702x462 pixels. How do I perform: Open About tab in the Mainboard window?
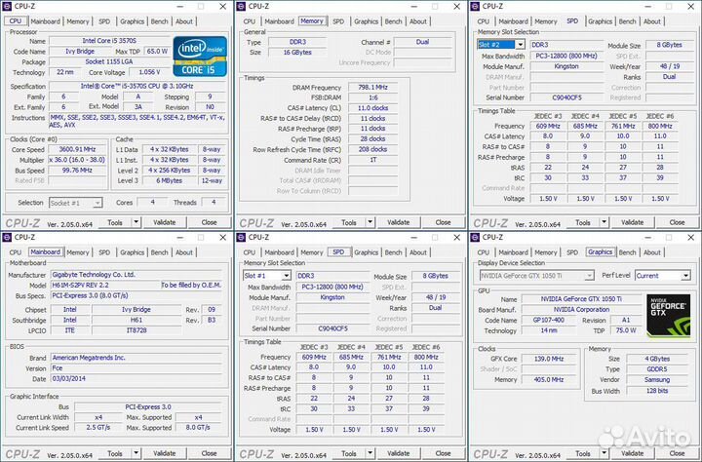184,252
